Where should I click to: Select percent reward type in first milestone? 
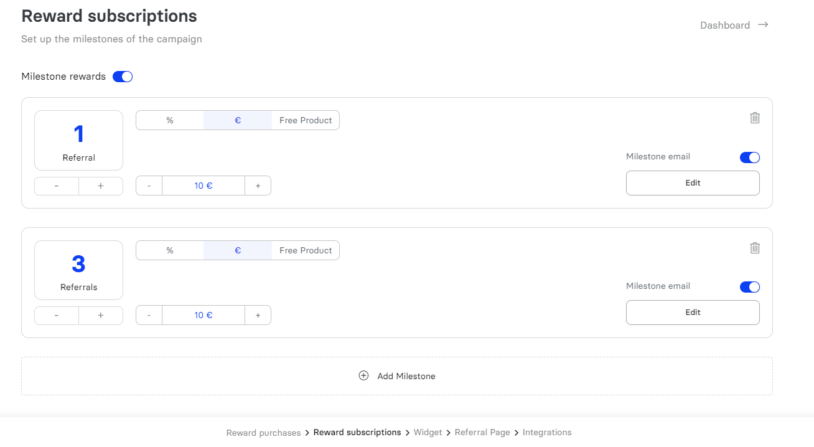[x=170, y=120]
